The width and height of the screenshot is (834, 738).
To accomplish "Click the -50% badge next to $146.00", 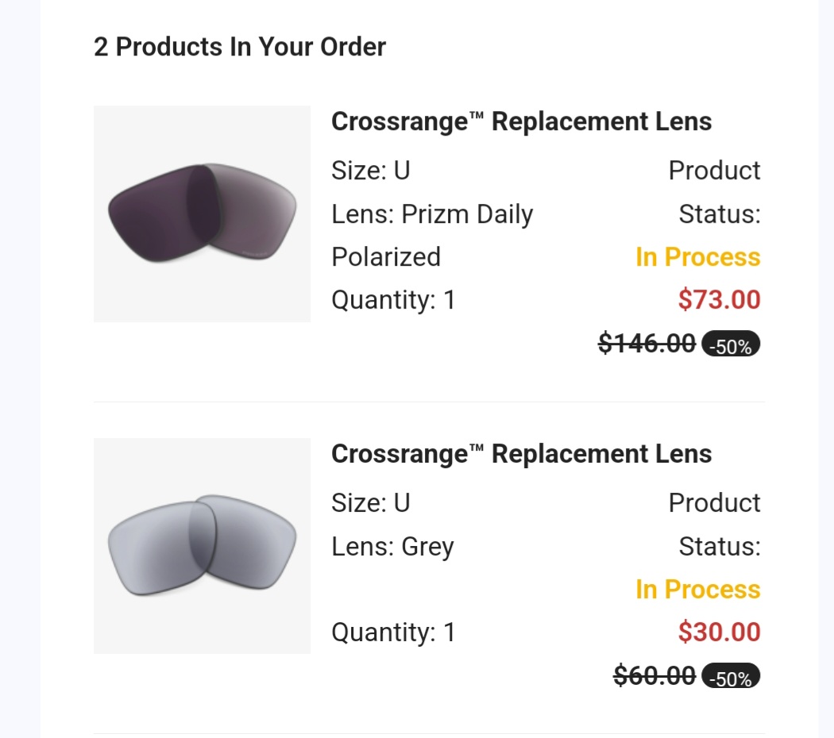I will pos(731,345).
